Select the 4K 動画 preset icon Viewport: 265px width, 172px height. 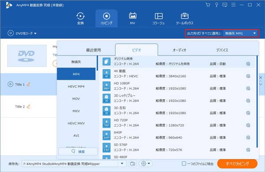[x=106, y=74]
